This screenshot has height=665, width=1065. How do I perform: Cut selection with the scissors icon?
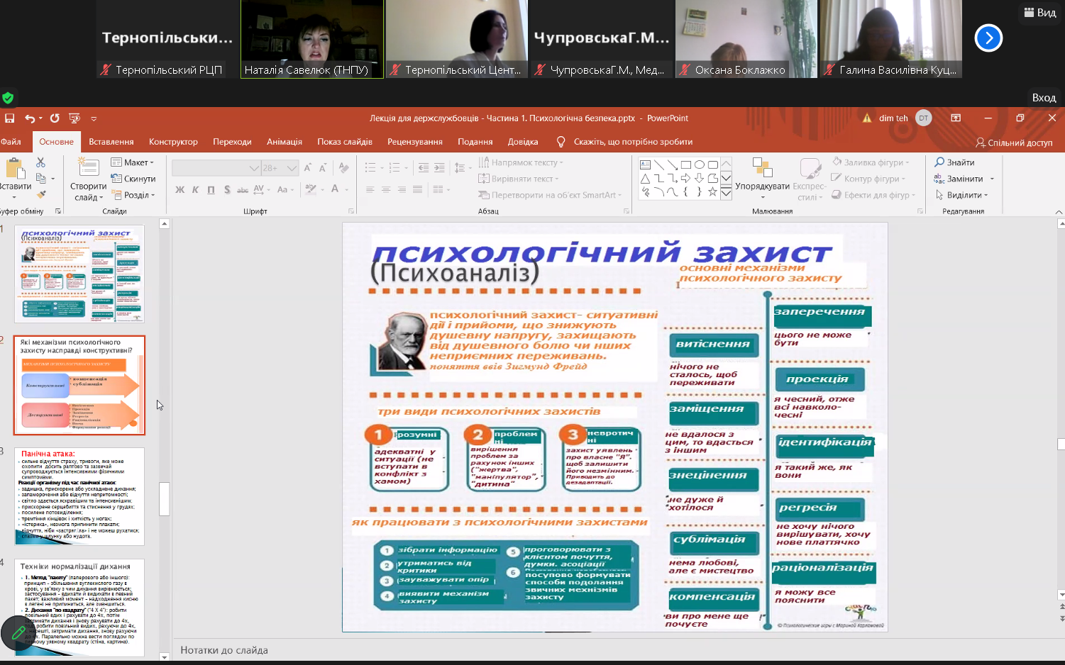point(40,162)
